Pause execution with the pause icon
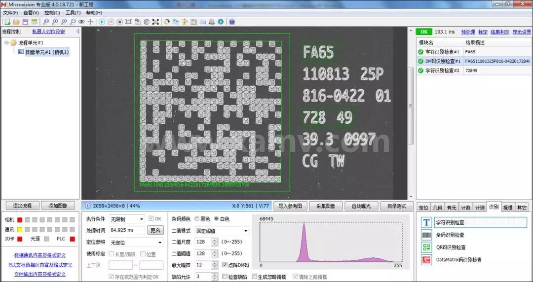Screen dimensions: 533x282 pyautogui.click(x=111, y=22)
